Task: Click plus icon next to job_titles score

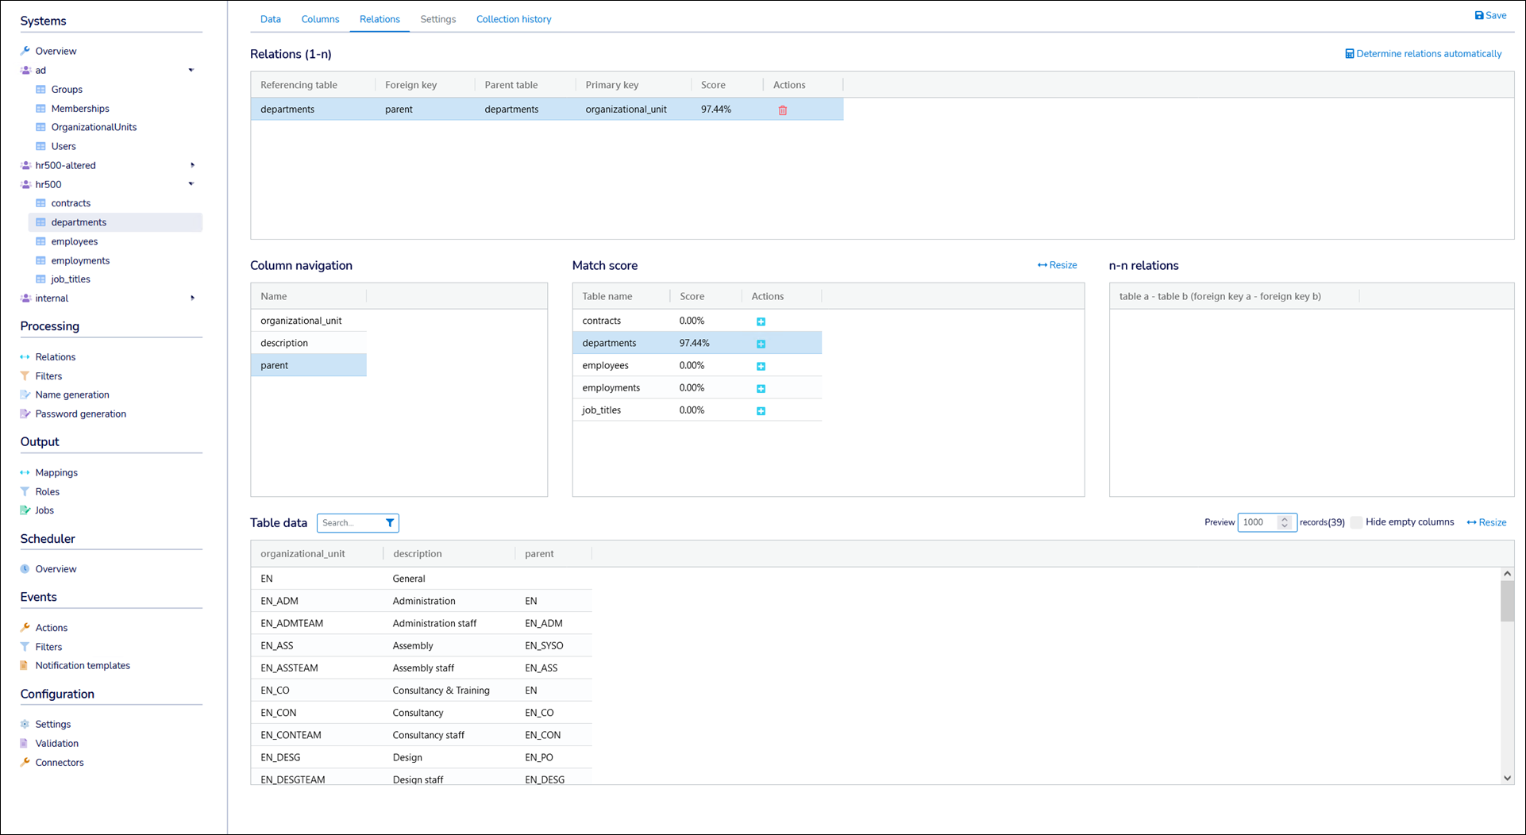Action: point(761,411)
